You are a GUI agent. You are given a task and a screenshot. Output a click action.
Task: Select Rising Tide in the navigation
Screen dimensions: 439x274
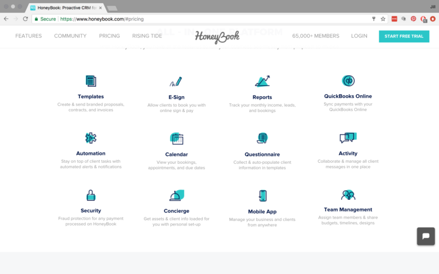coord(148,36)
